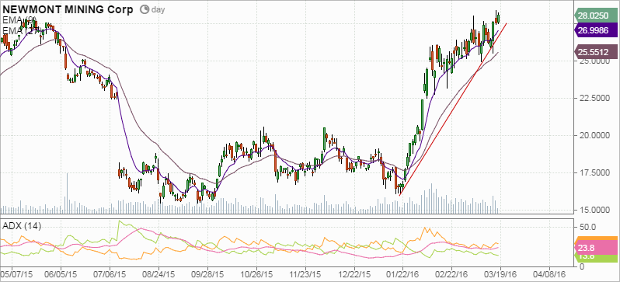This screenshot has height=282, width=620.
Task: Click the 10/26/15 date label
Action: (x=256, y=273)
